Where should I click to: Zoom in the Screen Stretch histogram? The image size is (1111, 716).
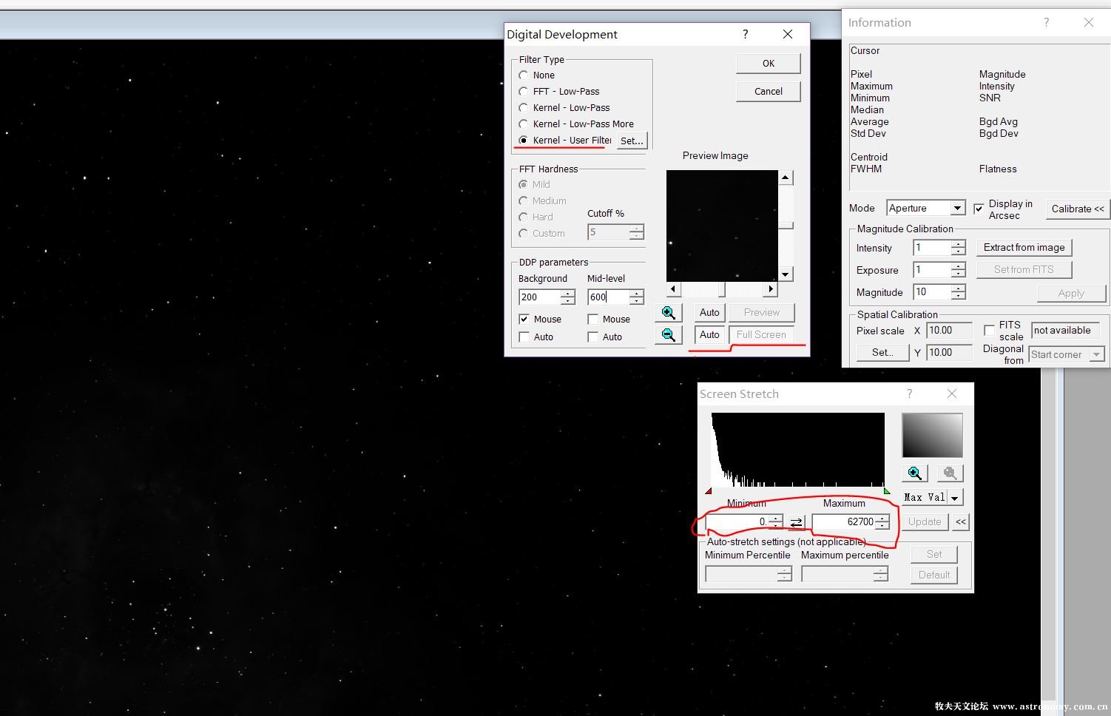click(915, 473)
